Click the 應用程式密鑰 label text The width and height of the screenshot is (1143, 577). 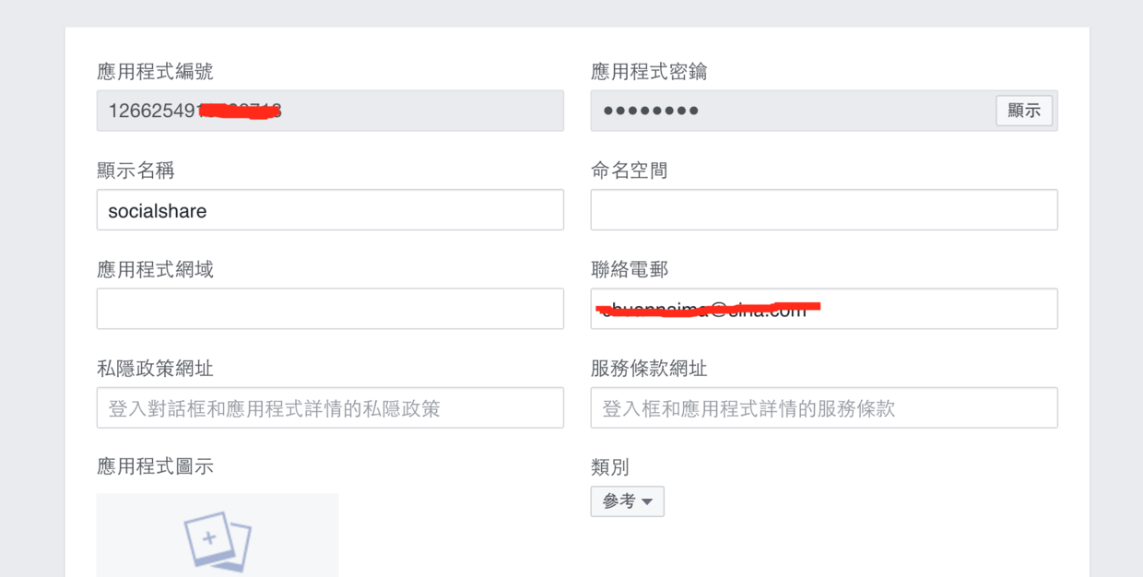pos(649,72)
